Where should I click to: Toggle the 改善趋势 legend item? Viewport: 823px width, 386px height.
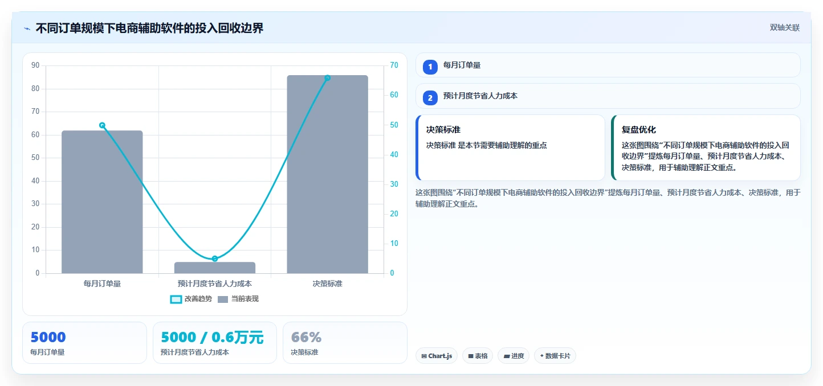[191, 299]
